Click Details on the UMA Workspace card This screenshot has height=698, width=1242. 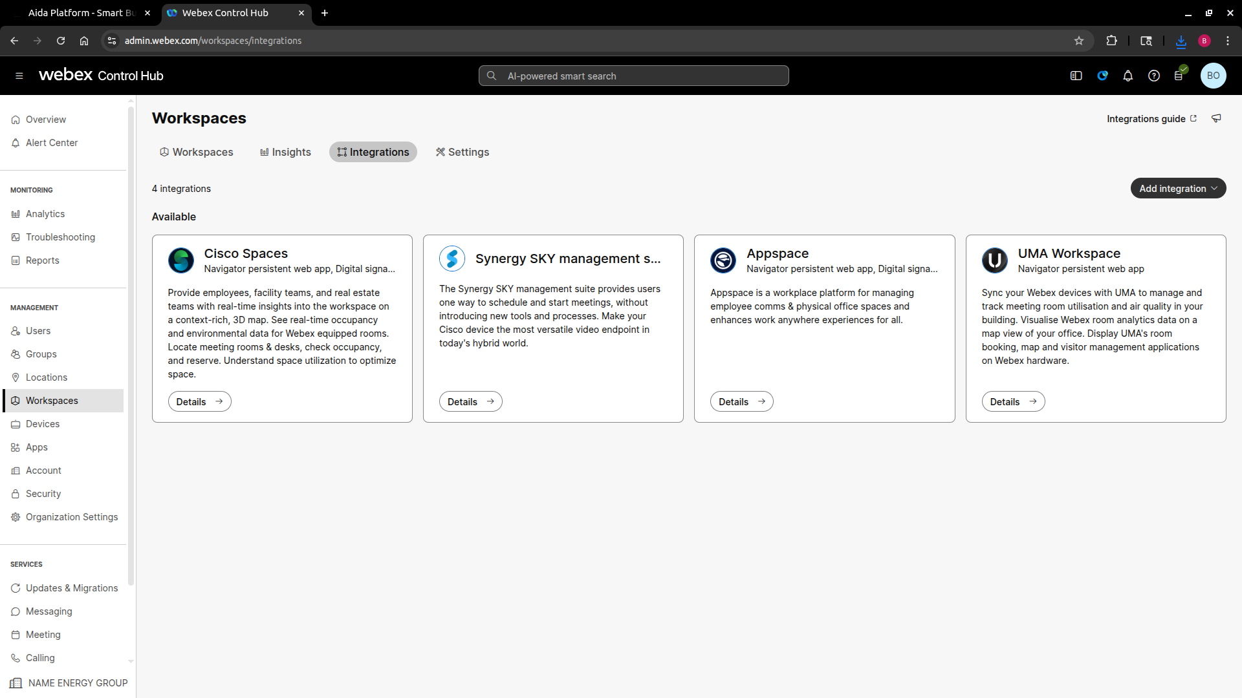(x=1013, y=401)
